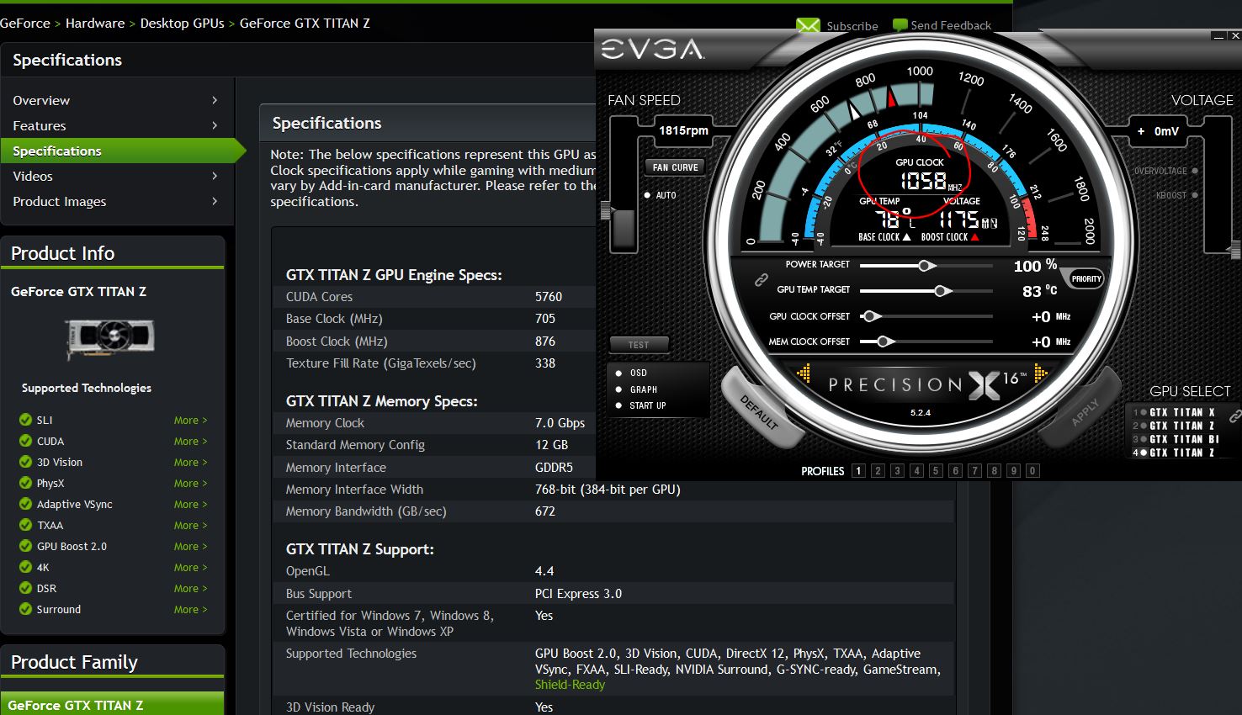Click the green check icon beside SLI

25,420
